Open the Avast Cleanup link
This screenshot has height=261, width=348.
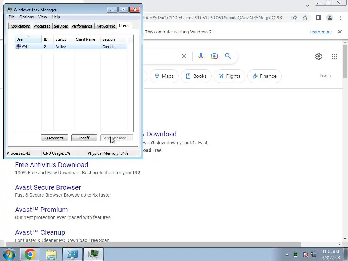coord(40,232)
